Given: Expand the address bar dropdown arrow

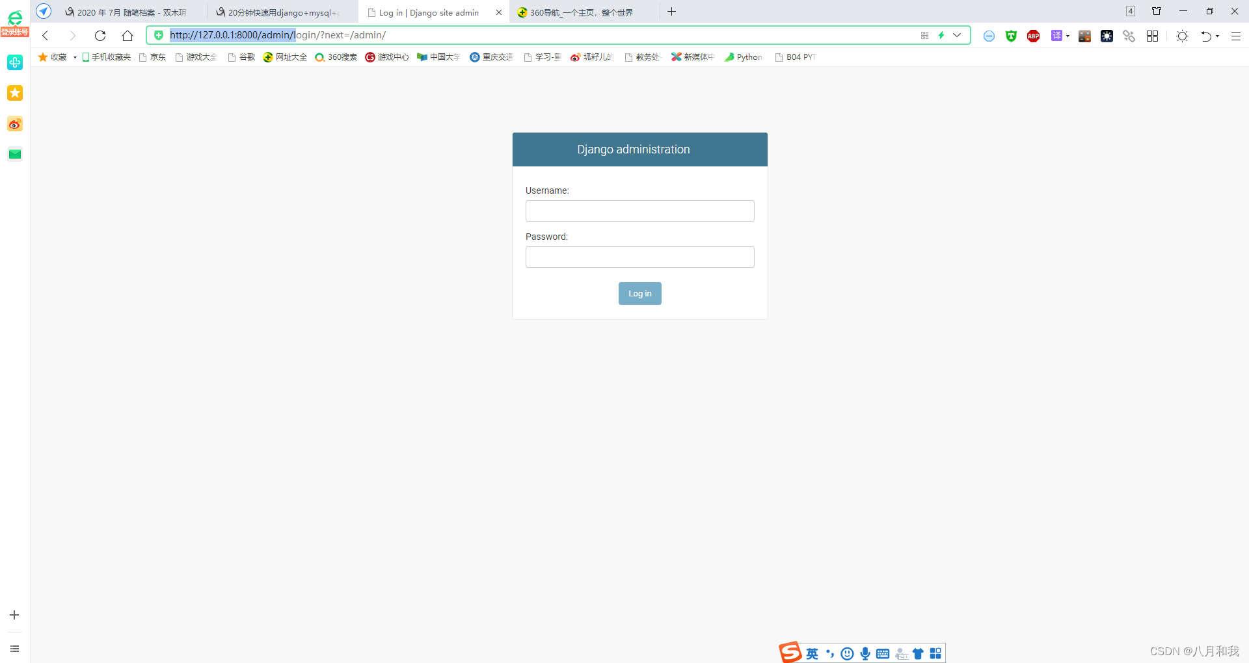Looking at the screenshot, I should coord(957,35).
